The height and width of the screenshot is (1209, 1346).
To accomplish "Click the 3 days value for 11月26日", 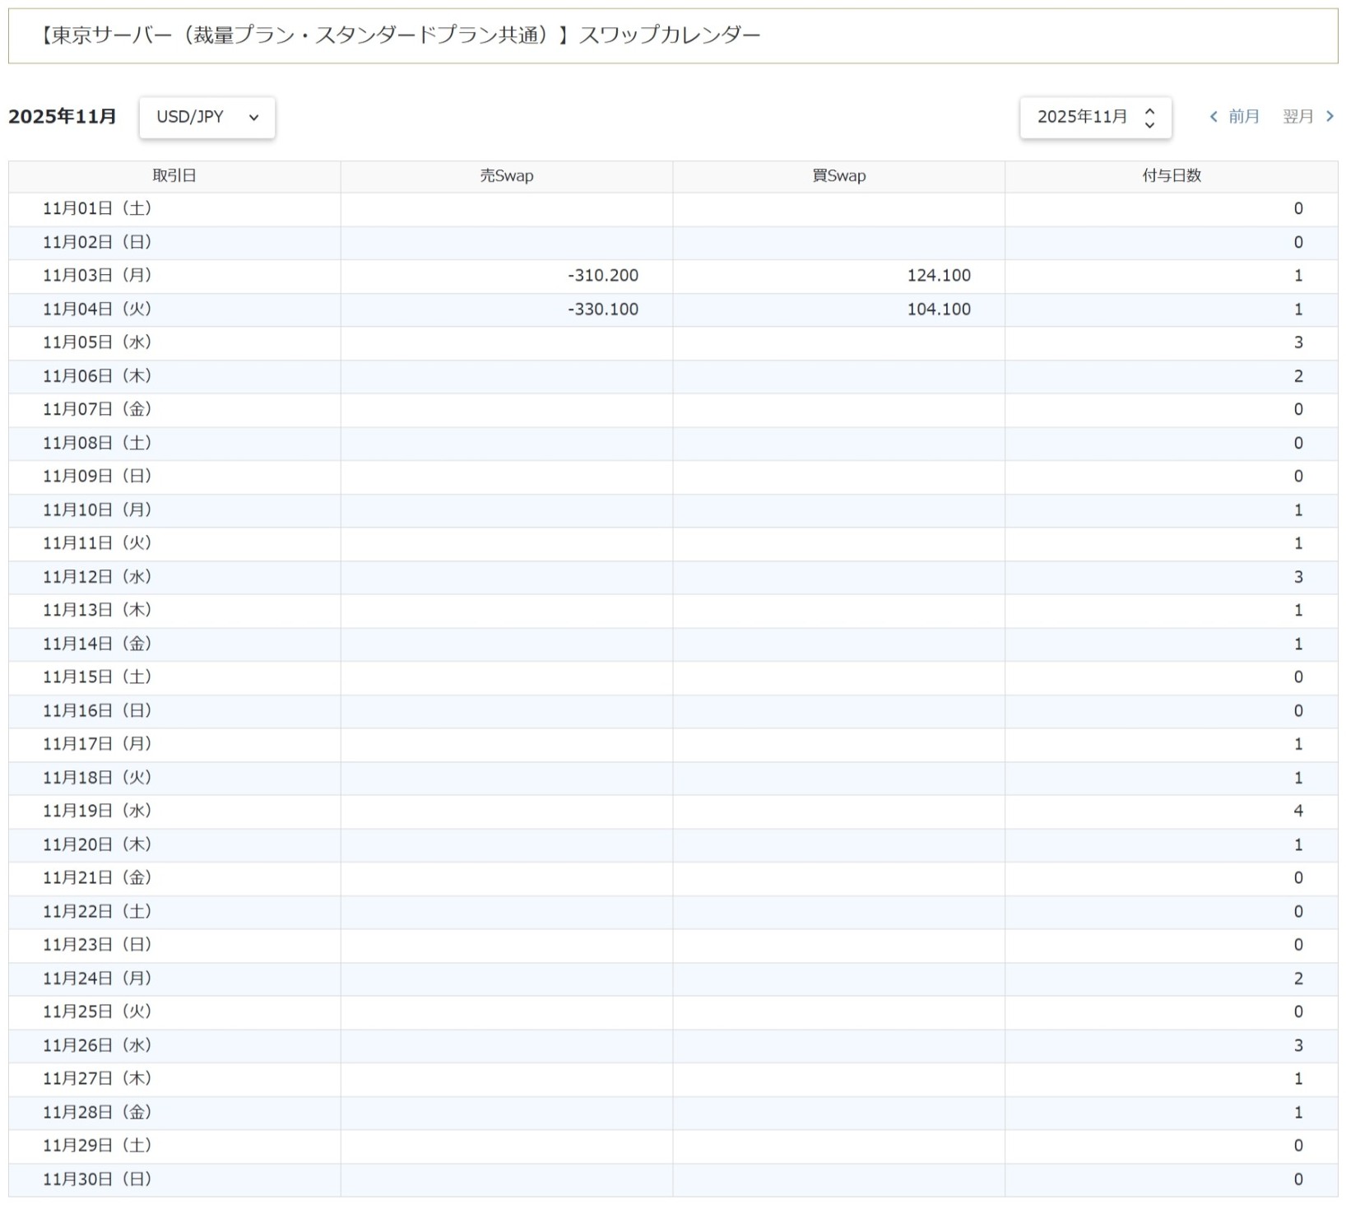I will (x=1298, y=1045).
